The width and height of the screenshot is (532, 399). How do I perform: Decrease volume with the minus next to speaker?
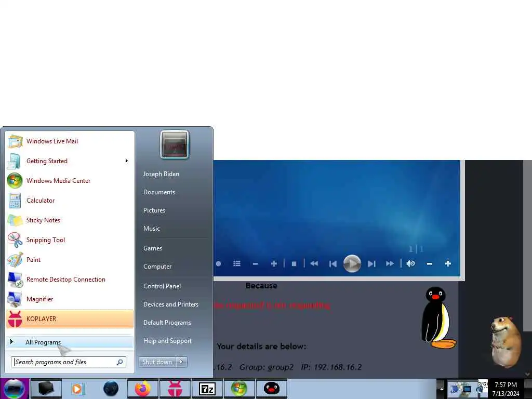pos(429,263)
